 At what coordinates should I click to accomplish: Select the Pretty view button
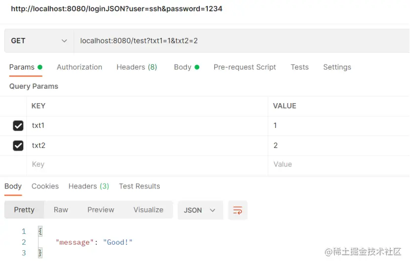click(24, 210)
